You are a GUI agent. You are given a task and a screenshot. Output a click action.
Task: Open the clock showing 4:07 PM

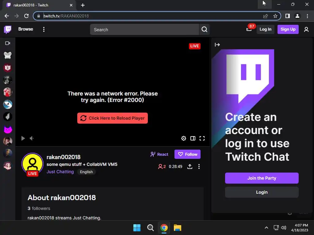click(x=300, y=228)
